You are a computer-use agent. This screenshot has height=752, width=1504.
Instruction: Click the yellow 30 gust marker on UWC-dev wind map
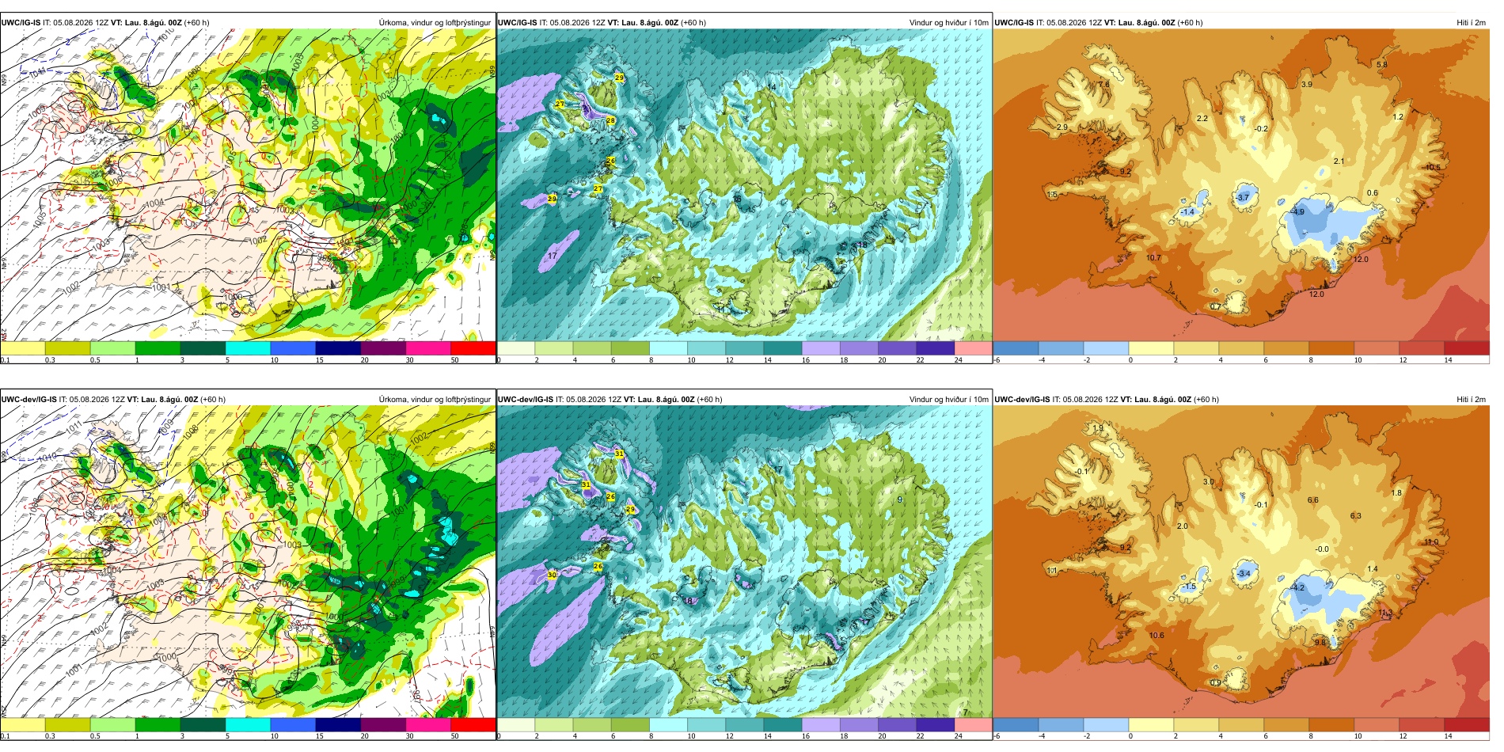[x=552, y=575]
